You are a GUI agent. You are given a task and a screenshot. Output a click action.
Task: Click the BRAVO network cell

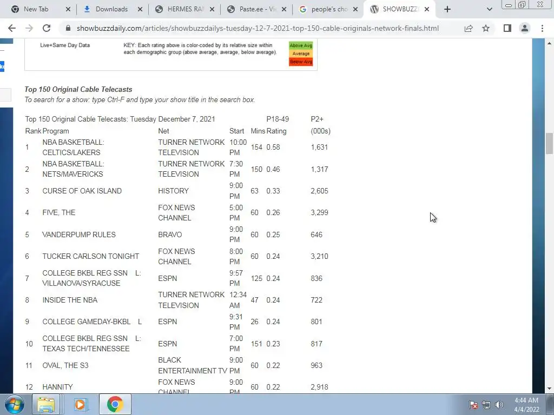170,235
